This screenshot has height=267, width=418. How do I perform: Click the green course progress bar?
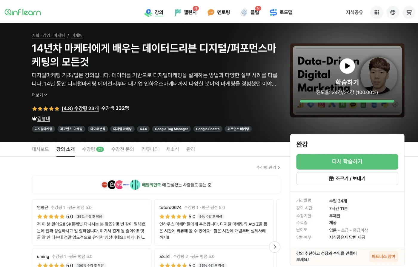[347, 101]
